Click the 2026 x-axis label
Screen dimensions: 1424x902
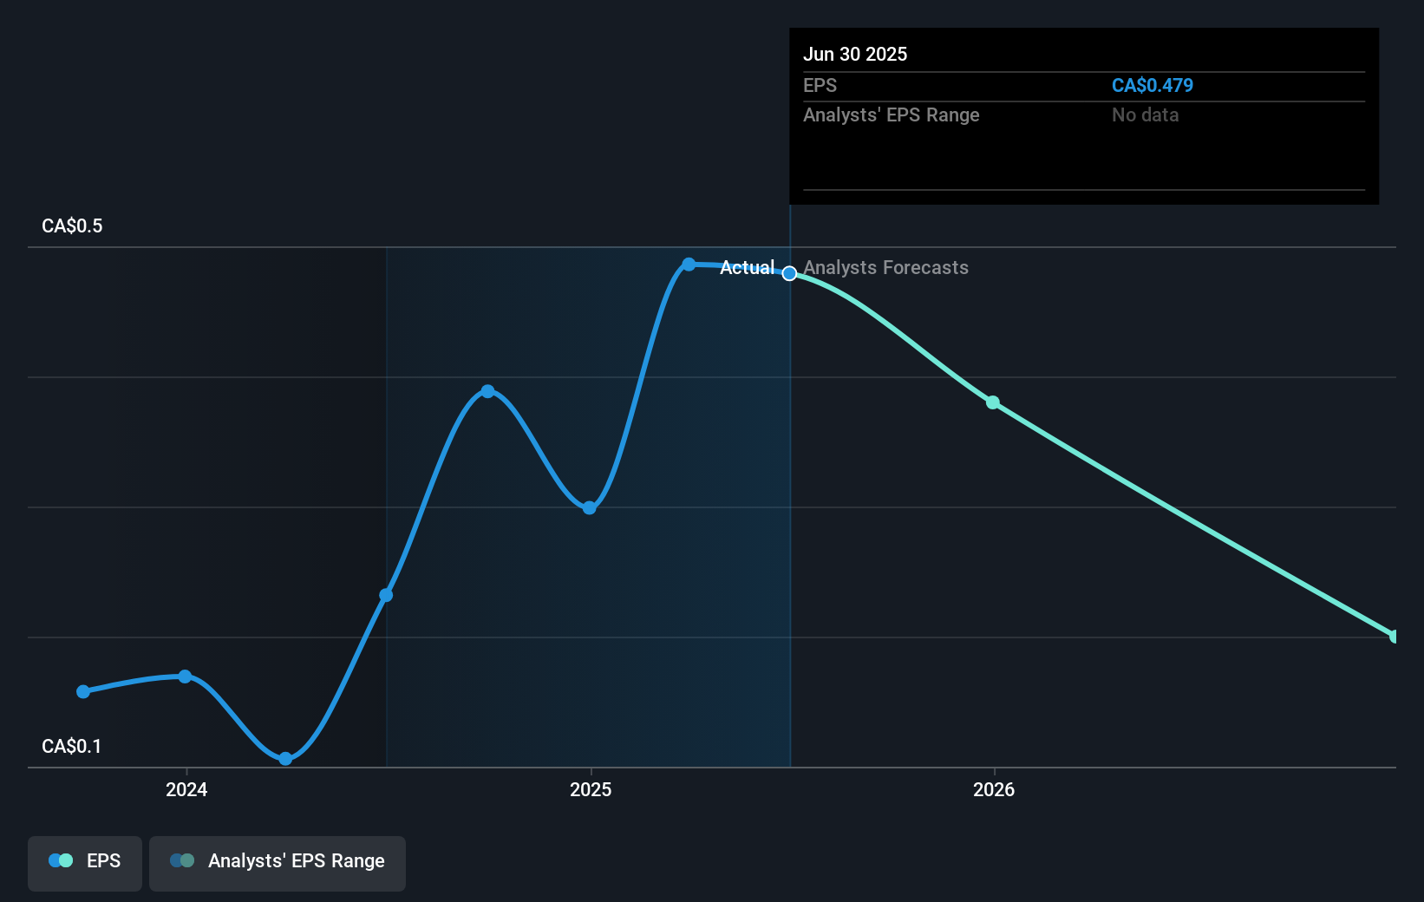[x=994, y=789]
